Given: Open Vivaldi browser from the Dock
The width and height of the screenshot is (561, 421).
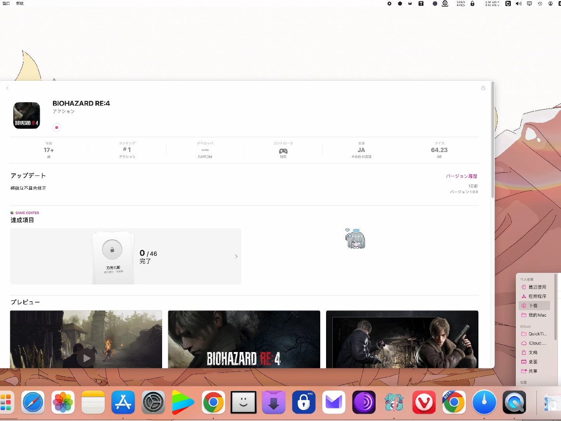Looking at the screenshot, I should tap(424, 402).
